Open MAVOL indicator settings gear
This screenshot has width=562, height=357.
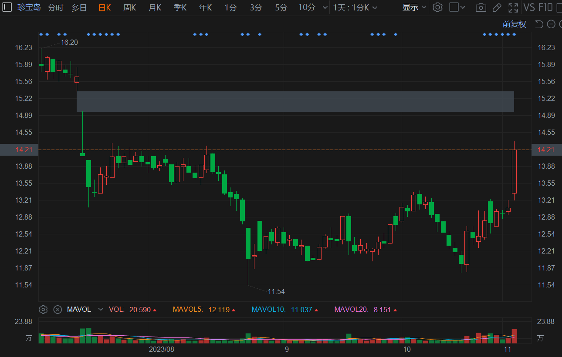tap(43, 310)
